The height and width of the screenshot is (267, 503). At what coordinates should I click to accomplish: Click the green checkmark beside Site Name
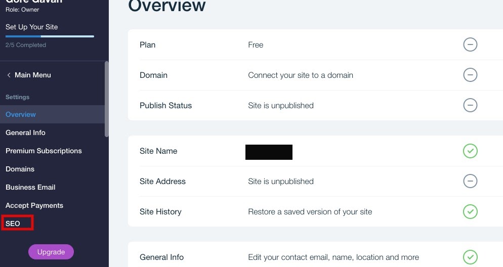[470, 151]
